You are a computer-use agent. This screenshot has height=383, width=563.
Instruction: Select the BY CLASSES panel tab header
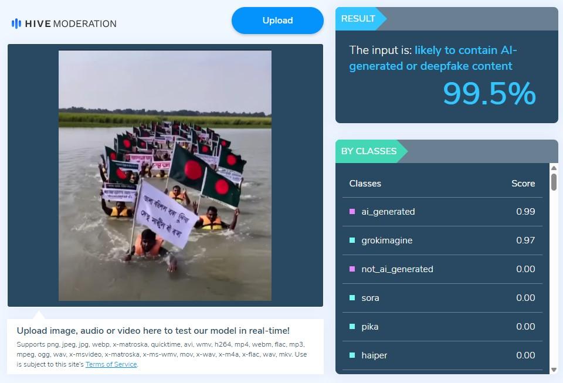[x=372, y=151]
